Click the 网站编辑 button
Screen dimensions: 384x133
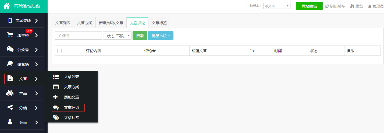309,6
